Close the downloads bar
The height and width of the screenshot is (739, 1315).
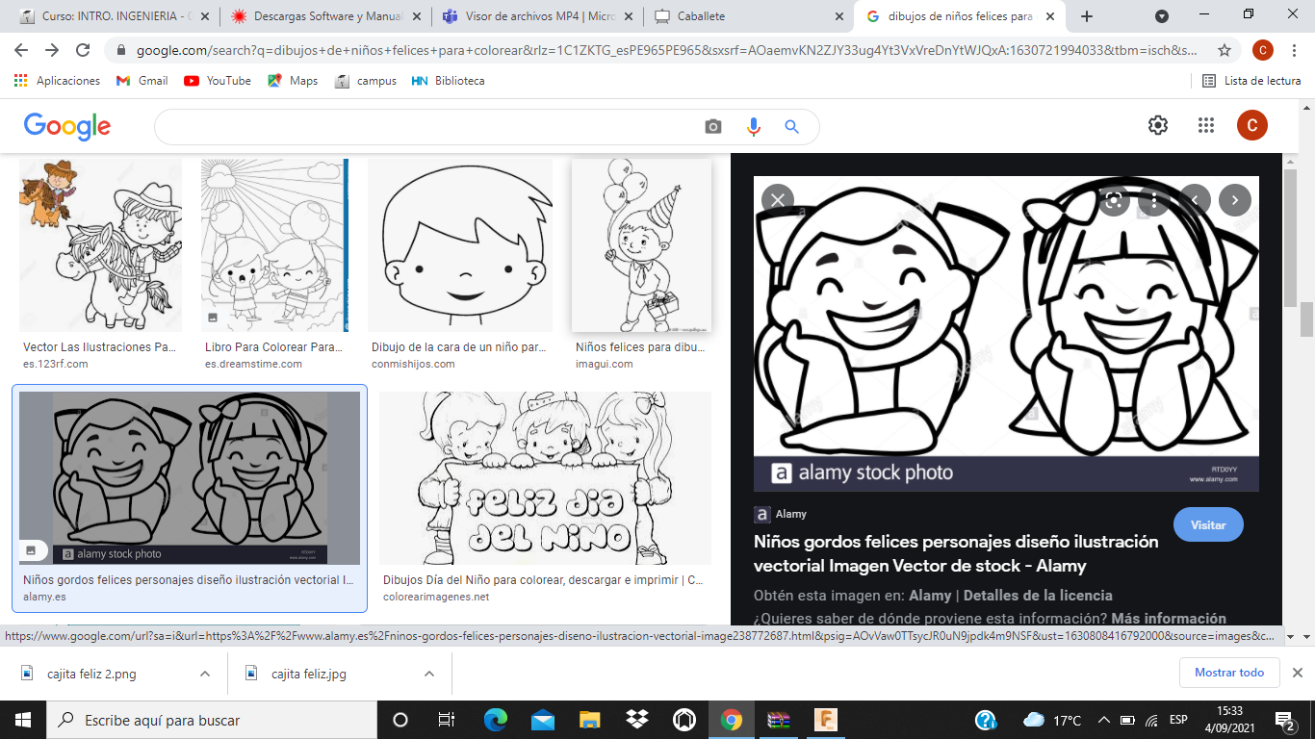1297,673
